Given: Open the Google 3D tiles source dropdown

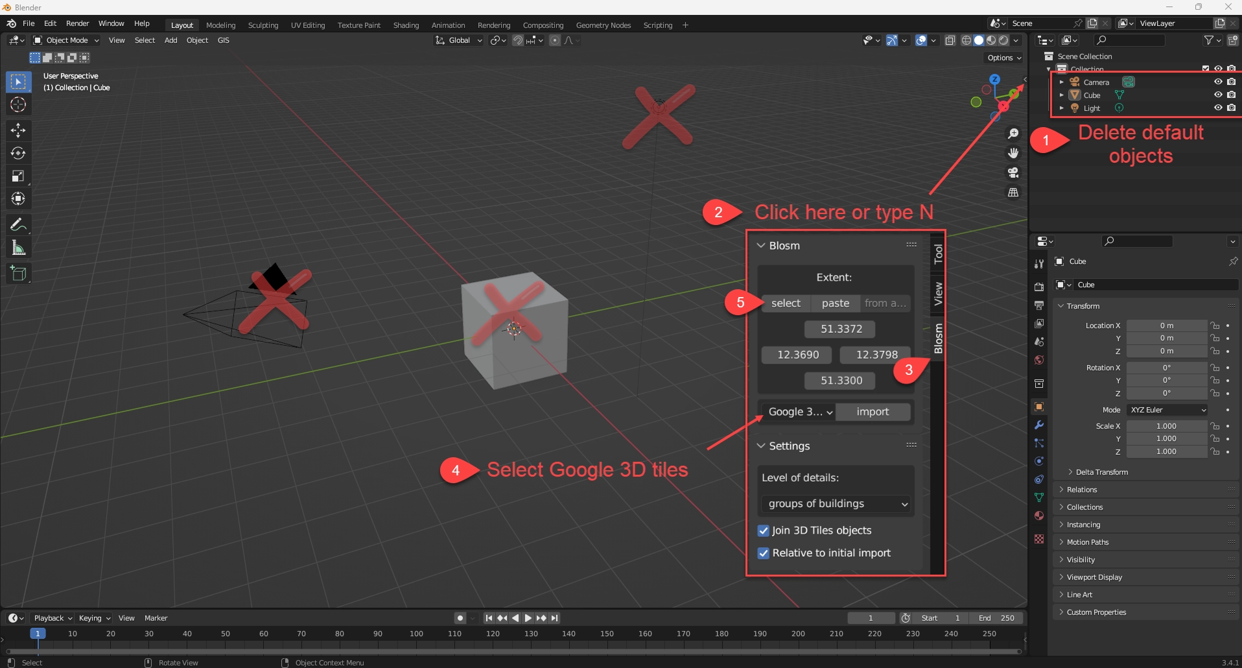Looking at the screenshot, I should 799,412.
